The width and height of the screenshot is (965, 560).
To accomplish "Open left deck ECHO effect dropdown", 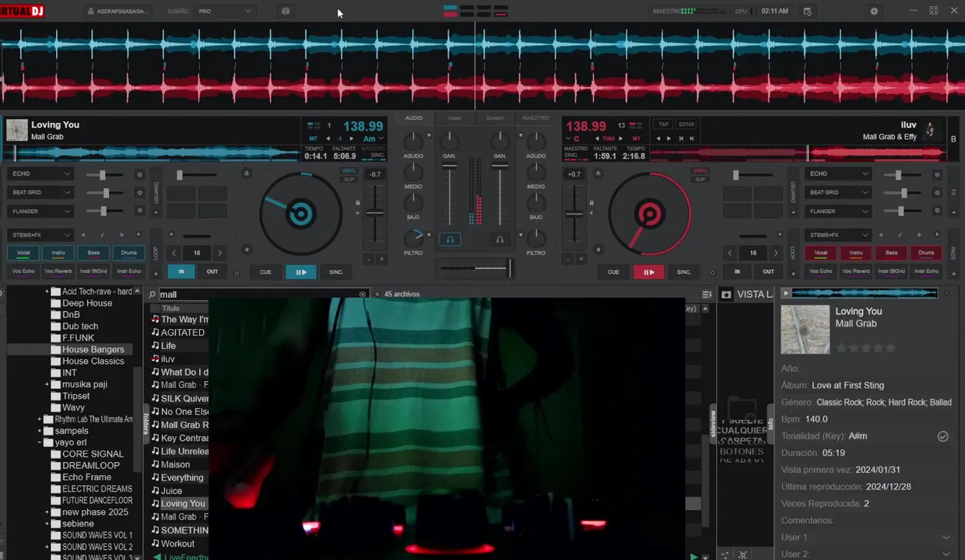I will pyautogui.click(x=40, y=174).
